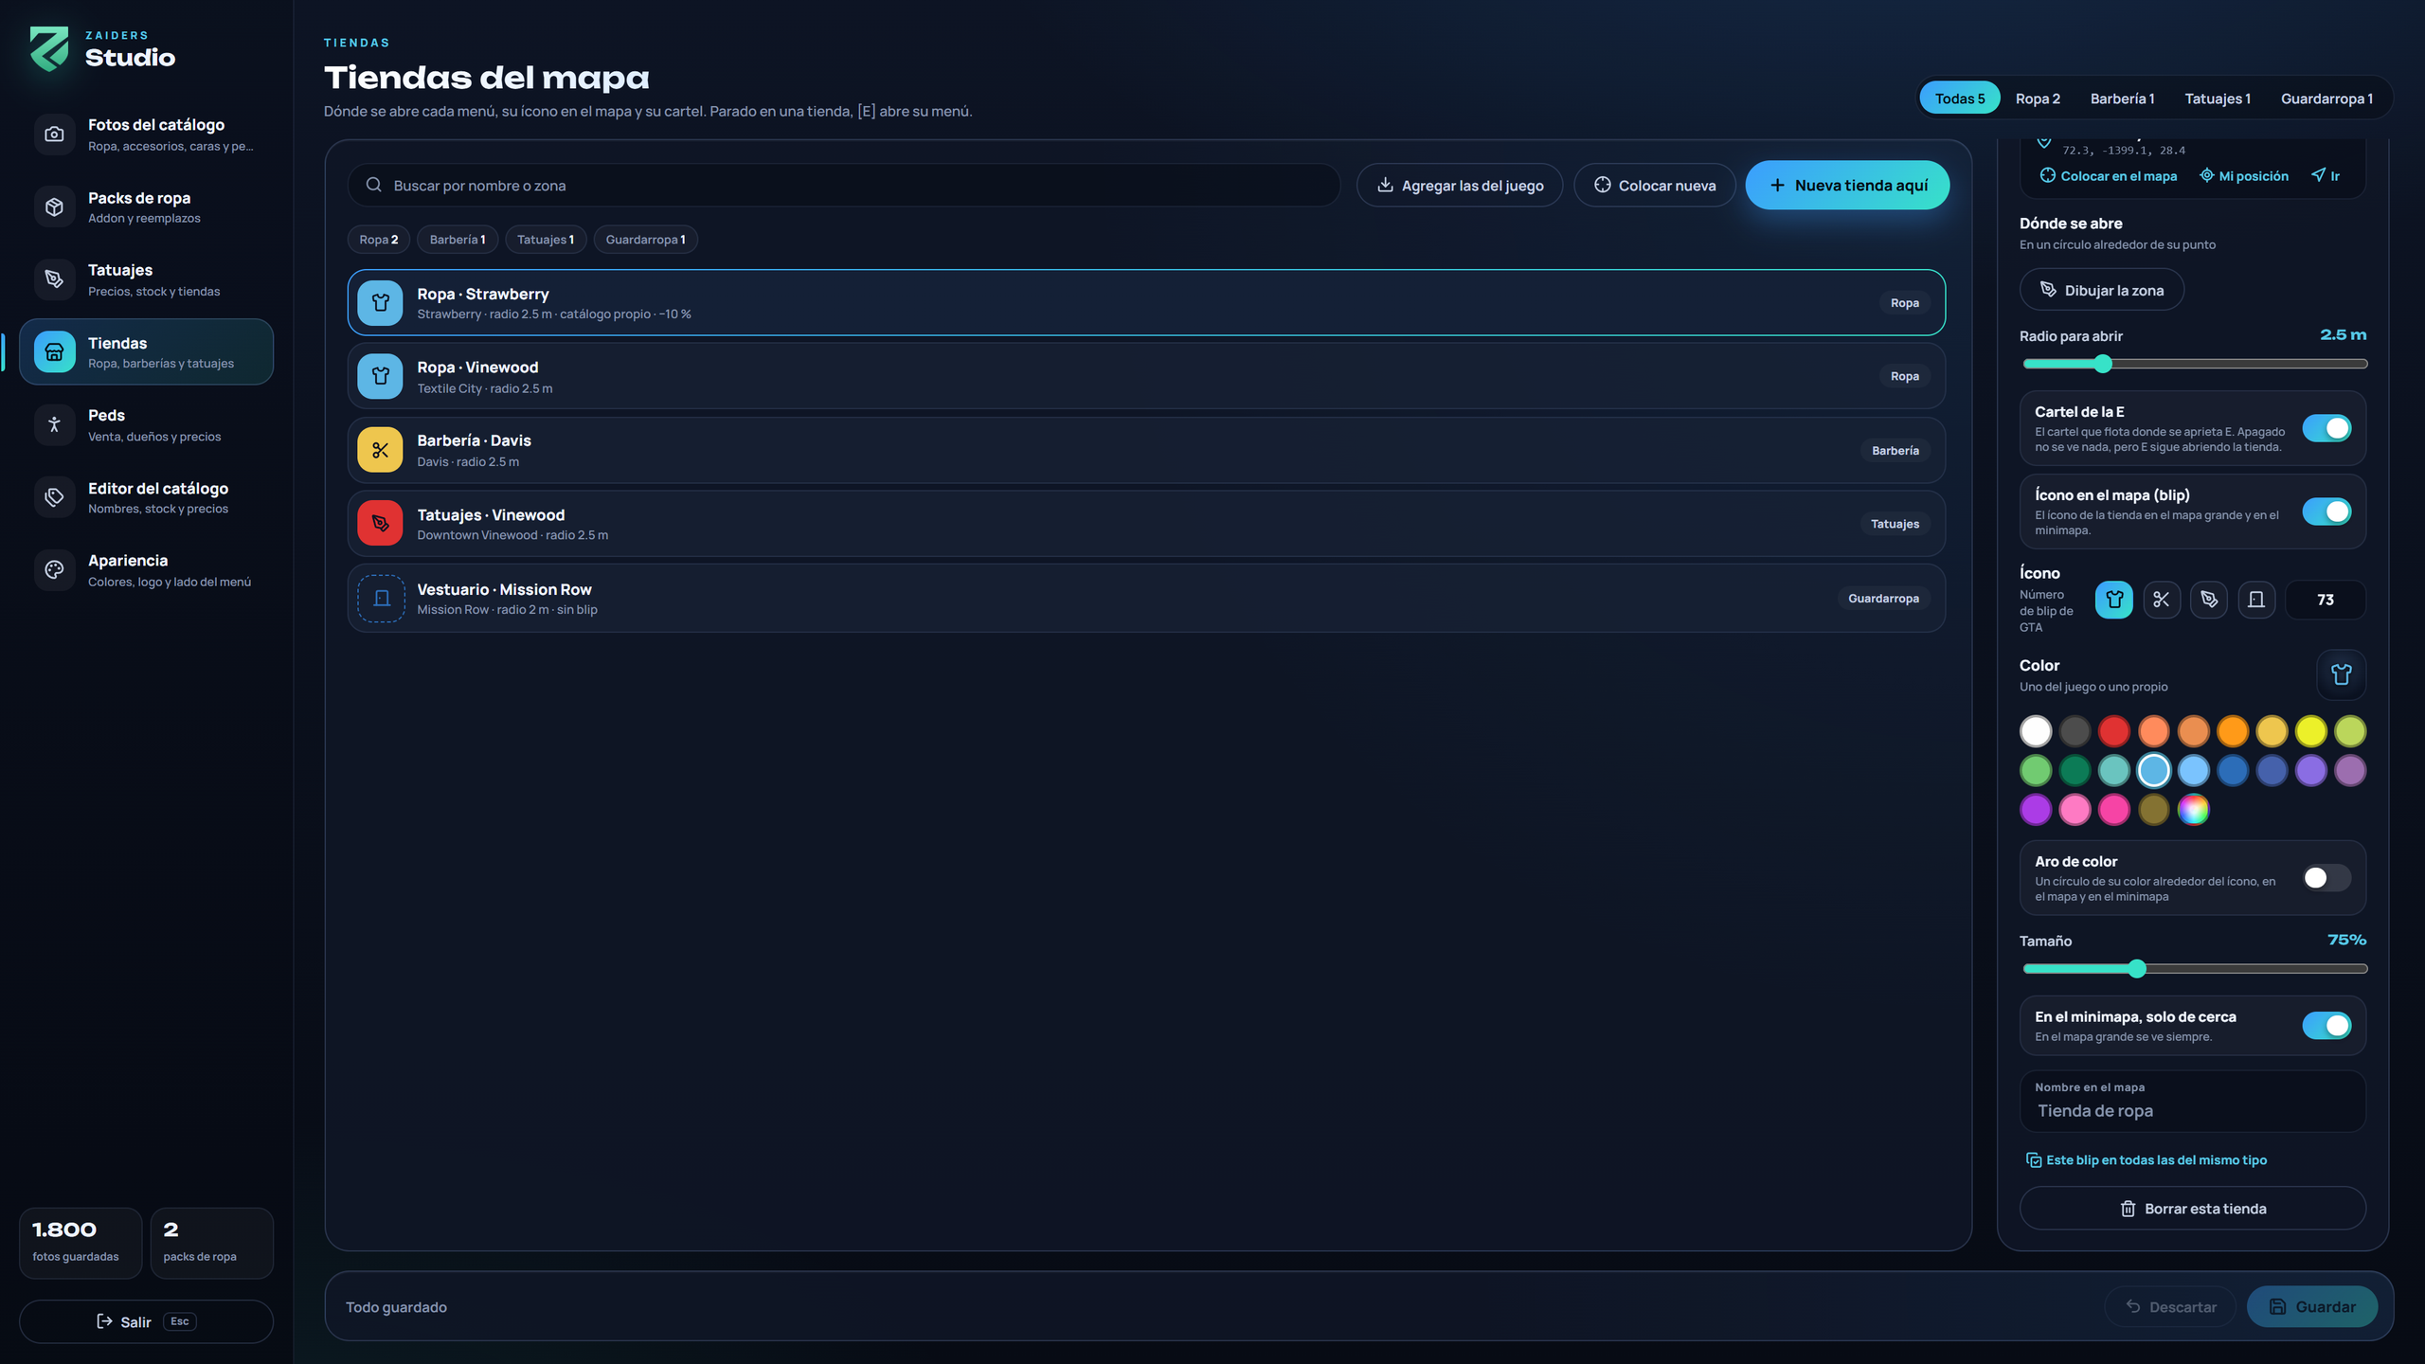Screen dimensions: 2425x1364
Task: Open Apariencia palette icon
Action: pyautogui.click(x=54, y=570)
